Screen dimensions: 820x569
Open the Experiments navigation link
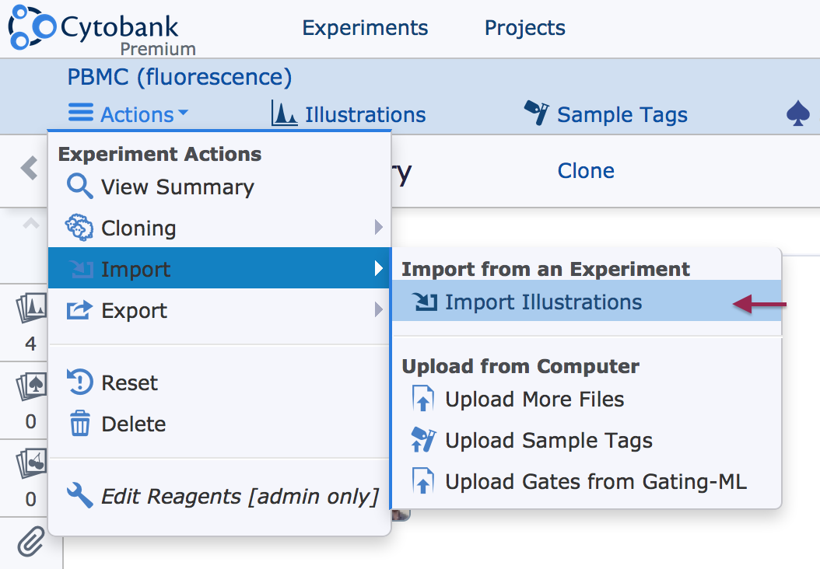coord(365,28)
